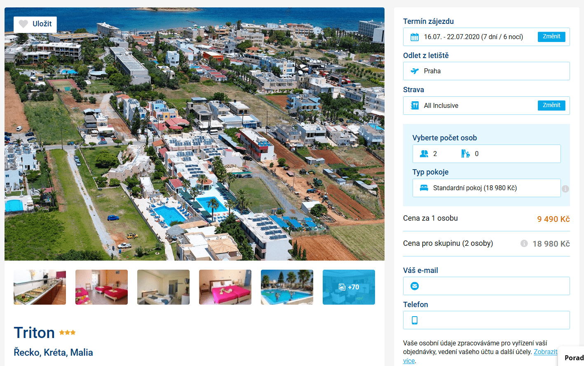Image resolution: width=584 pixels, height=366 pixels.
Task: Click the airplane icon beside Praha
Action: coord(415,71)
